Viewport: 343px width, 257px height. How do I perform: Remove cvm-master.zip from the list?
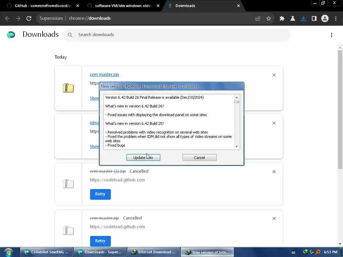coord(274,75)
